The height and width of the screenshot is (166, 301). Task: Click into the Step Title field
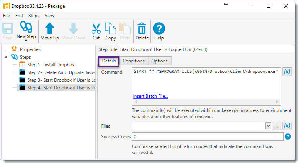click(x=206, y=49)
